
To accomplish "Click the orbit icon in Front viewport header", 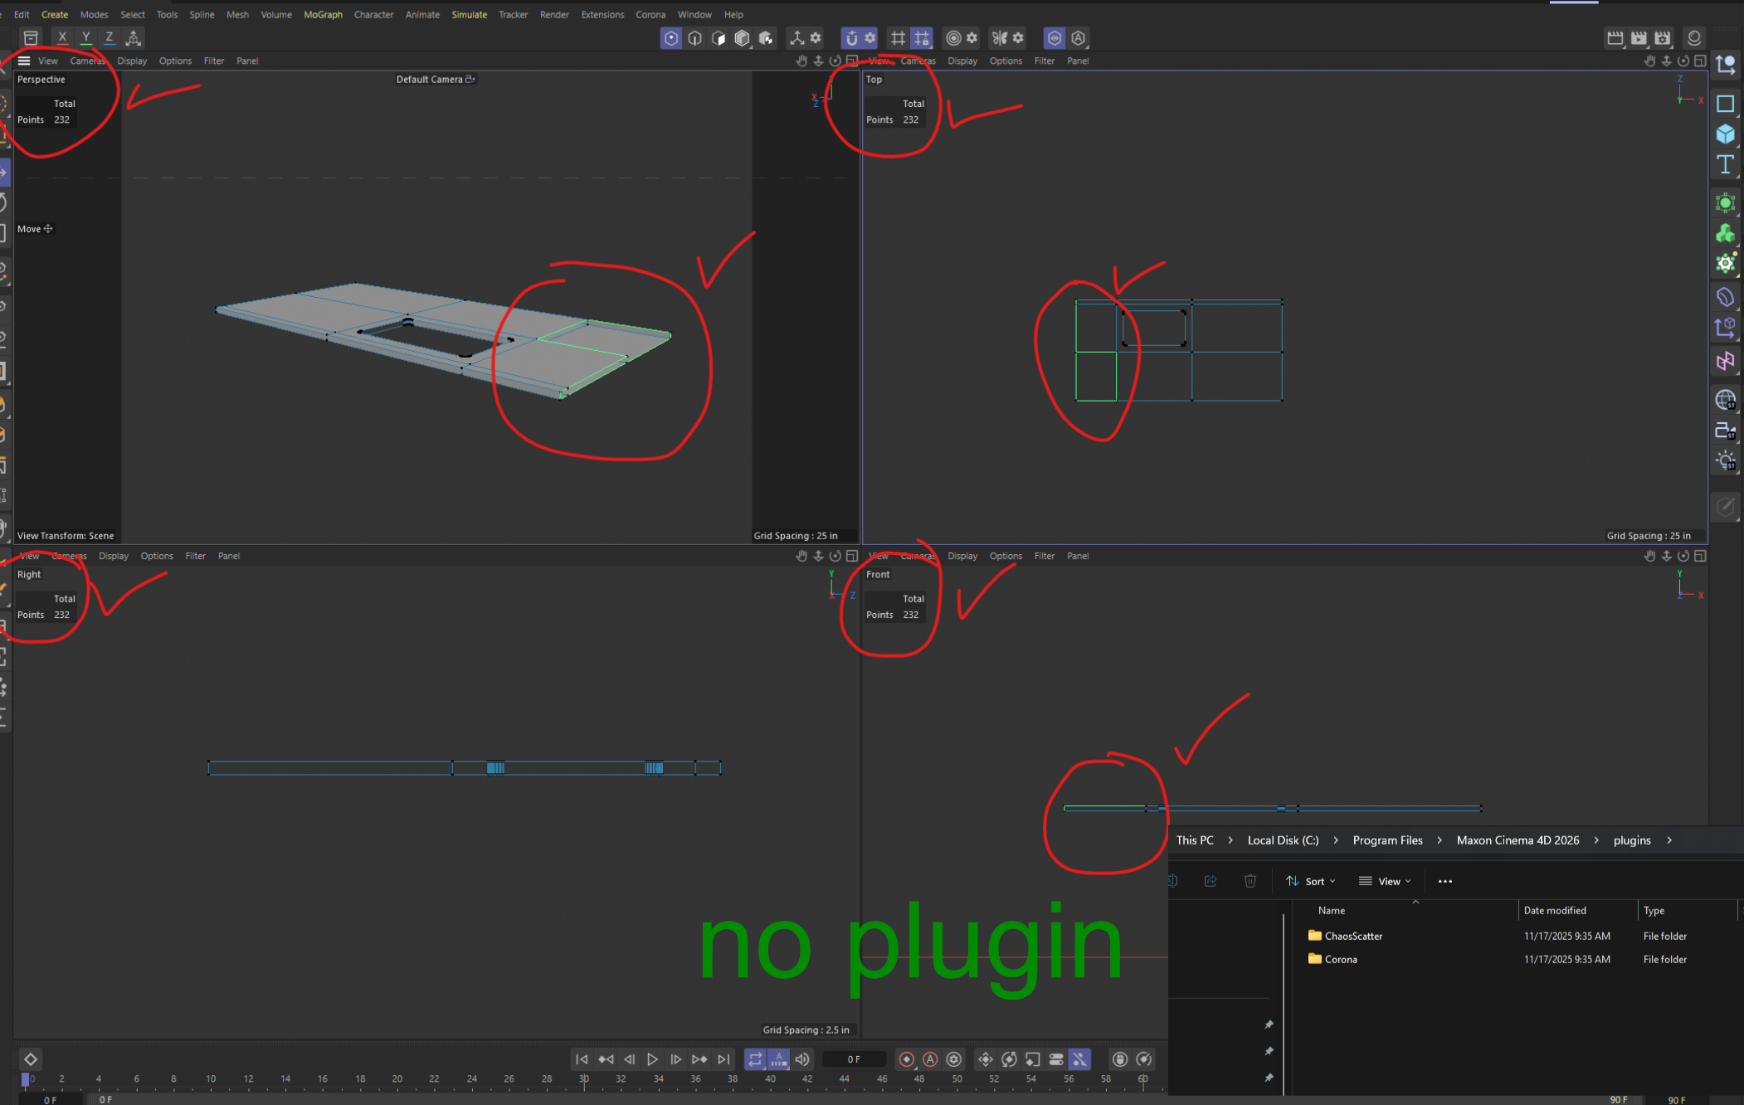I will [1683, 556].
